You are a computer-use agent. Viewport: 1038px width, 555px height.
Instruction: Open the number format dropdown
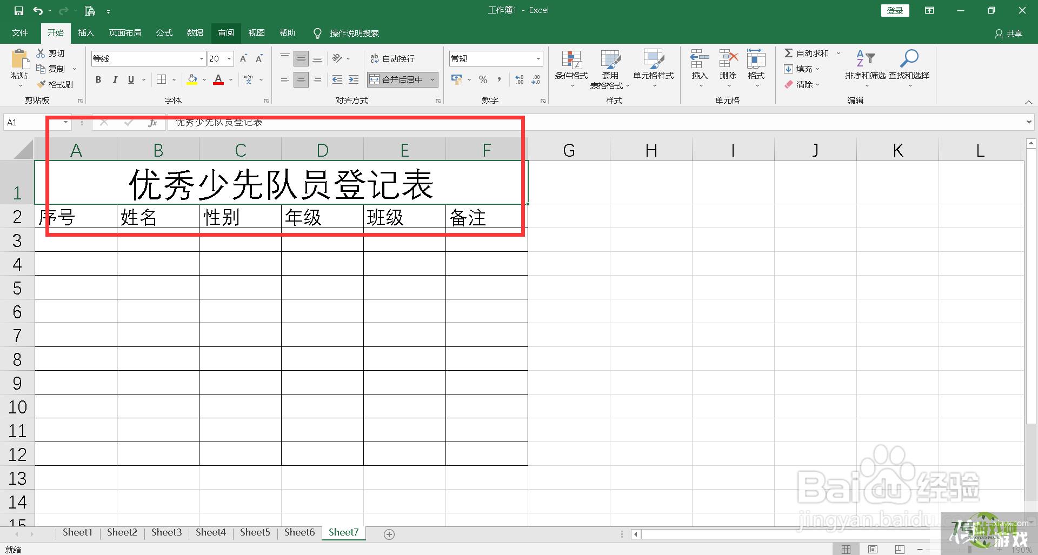pos(538,58)
